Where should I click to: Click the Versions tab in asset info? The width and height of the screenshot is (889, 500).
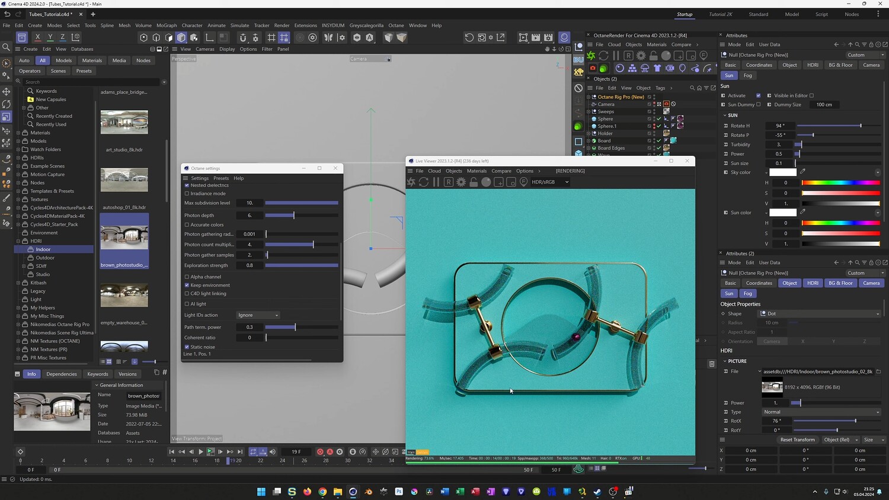point(127,374)
